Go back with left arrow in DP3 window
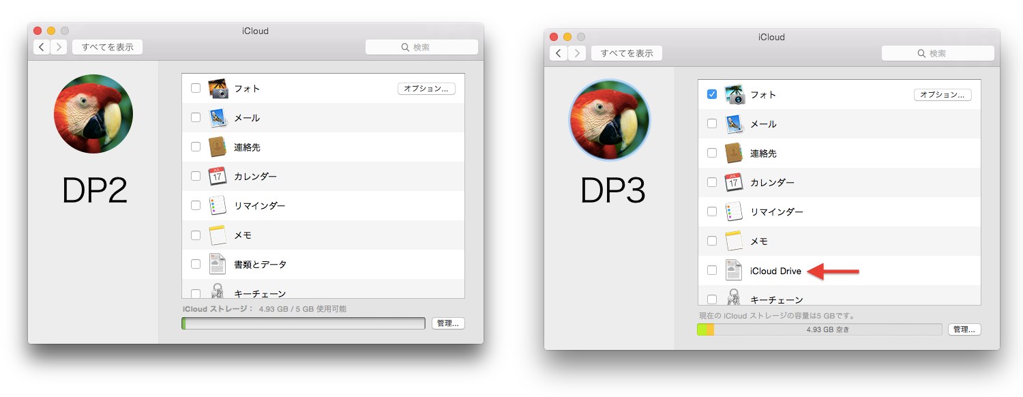The height and width of the screenshot is (397, 1023). click(x=559, y=53)
